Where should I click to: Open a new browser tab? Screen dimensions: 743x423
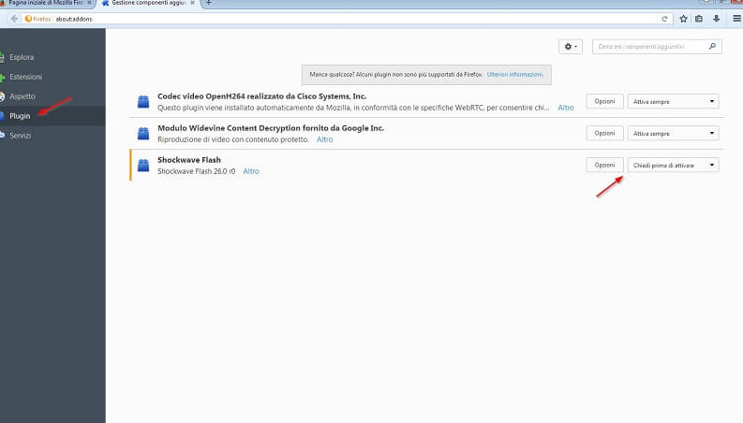coord(209,3)
